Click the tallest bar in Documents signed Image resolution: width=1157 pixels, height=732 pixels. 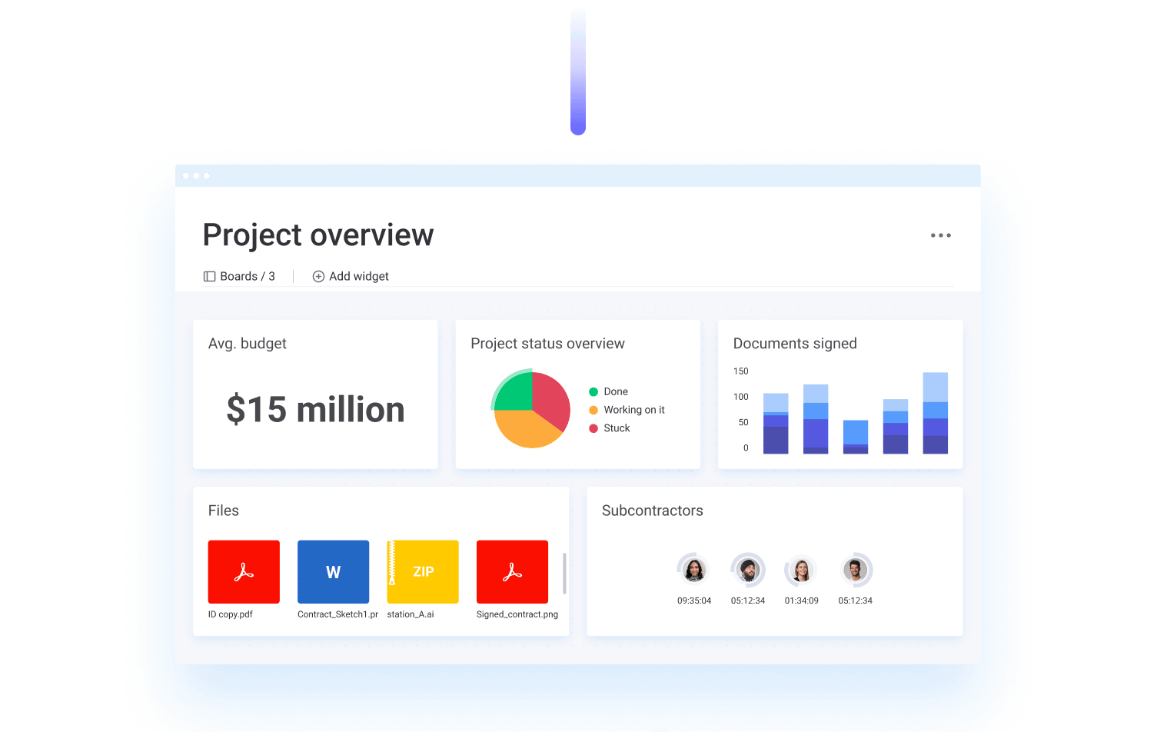click(935, 414)
